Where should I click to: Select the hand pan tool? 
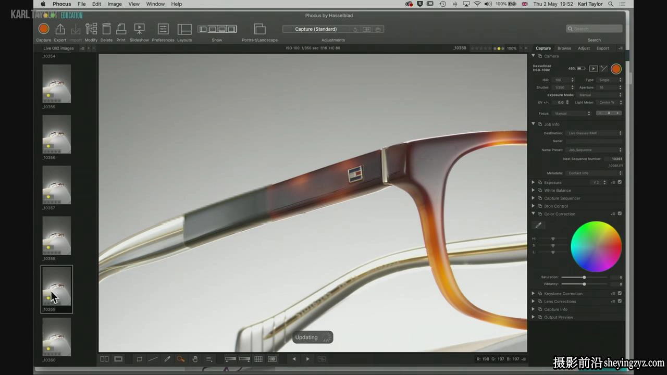coord(195,359)
